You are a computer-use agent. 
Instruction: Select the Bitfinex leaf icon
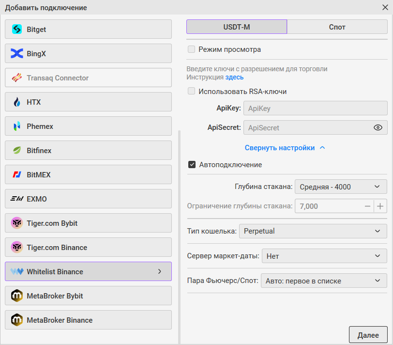click(17, 151)
